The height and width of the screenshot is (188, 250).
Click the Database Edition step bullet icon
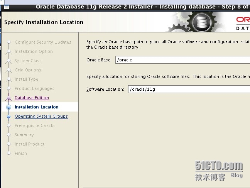9,98
